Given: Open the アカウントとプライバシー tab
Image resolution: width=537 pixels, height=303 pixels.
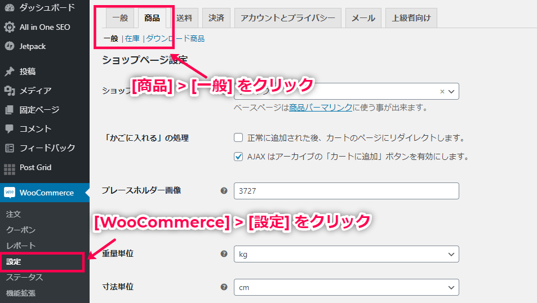Looking at the screenshot, I should pos(288,18).
